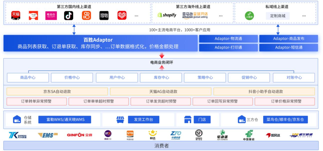Click the 京东SA自动退款 box
Viewport: 323px width, 151px height.
[57, 91]
